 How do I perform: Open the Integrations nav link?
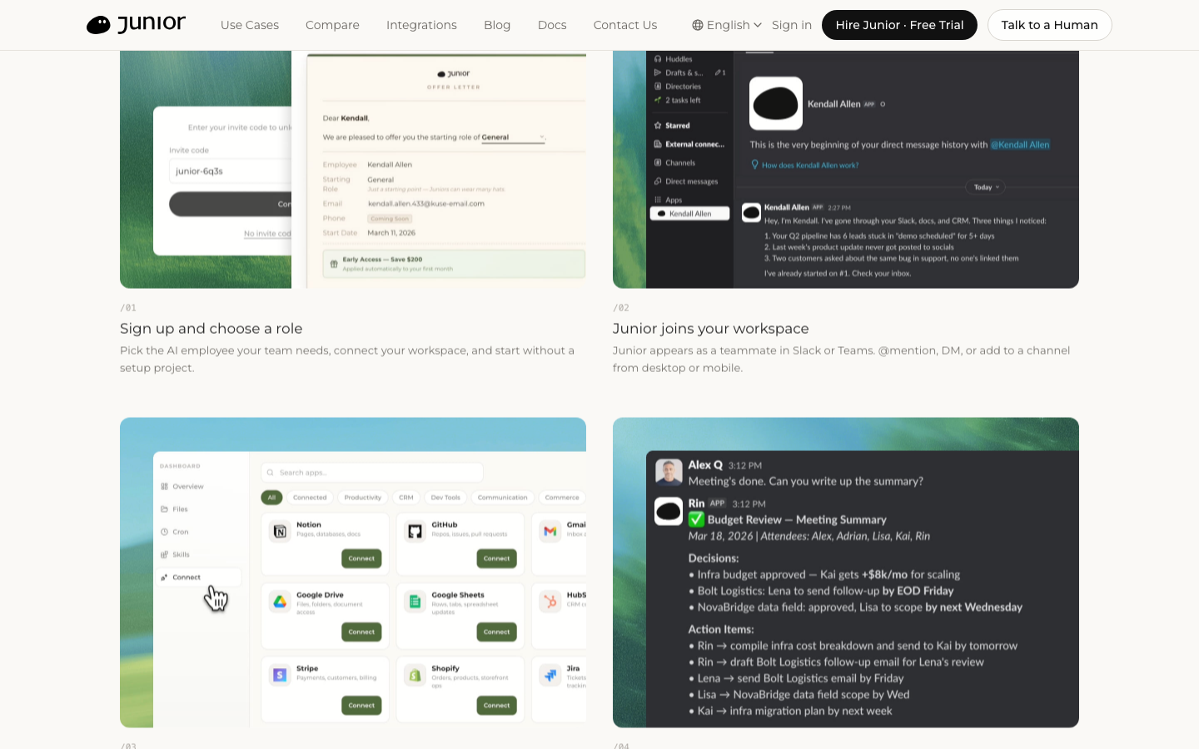coord(421,25)
